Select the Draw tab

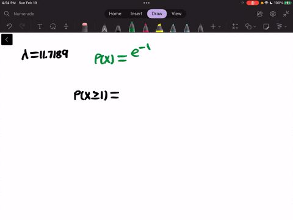click(x=157, y=13)
